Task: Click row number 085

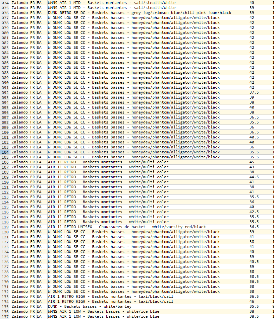Action: coord(5,58)
